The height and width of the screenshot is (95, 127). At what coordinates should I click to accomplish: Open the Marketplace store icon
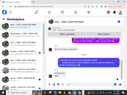point(76,12)
